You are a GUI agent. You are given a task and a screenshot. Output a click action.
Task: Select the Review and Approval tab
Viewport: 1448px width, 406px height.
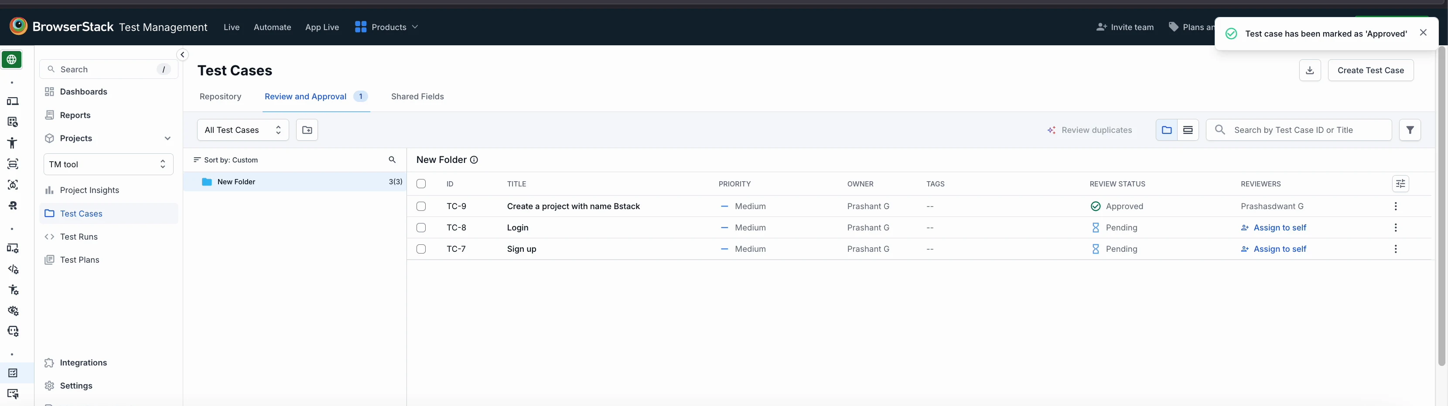(317, 97)
